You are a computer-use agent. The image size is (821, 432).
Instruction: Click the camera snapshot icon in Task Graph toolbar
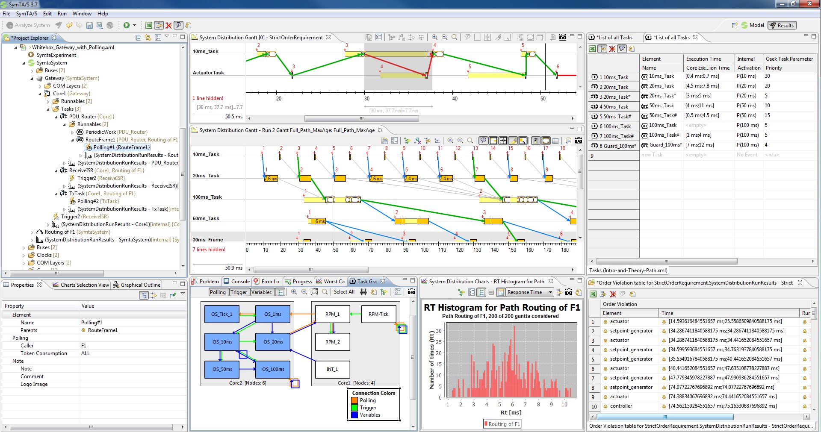411,292
